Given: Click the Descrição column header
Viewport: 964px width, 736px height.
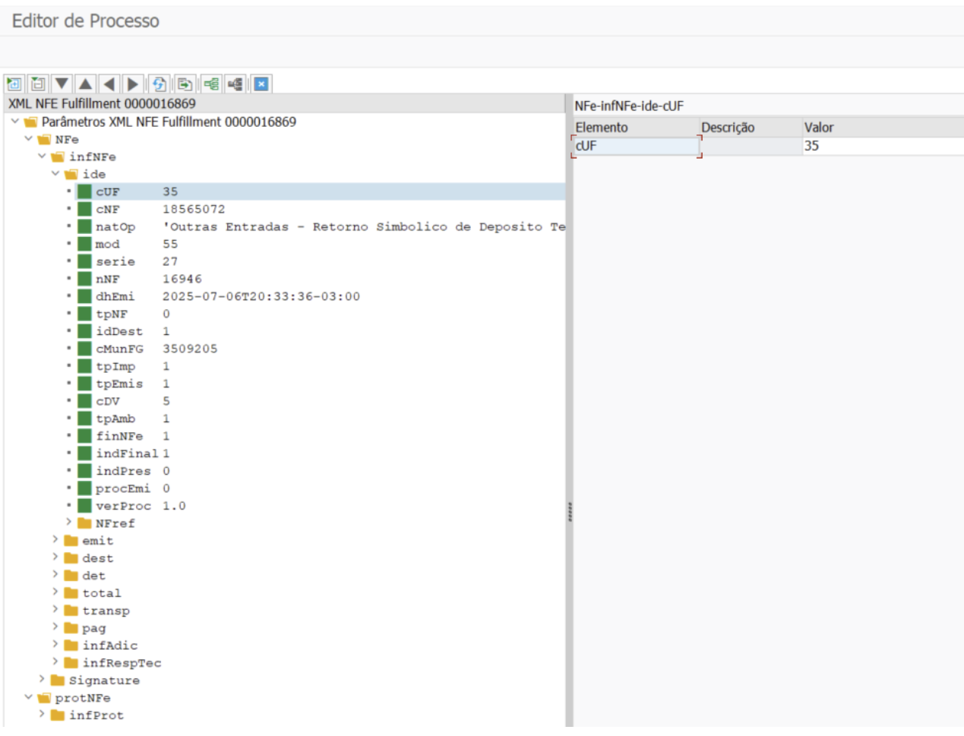Looking at the screenshot, I should [x=751, y=127].
